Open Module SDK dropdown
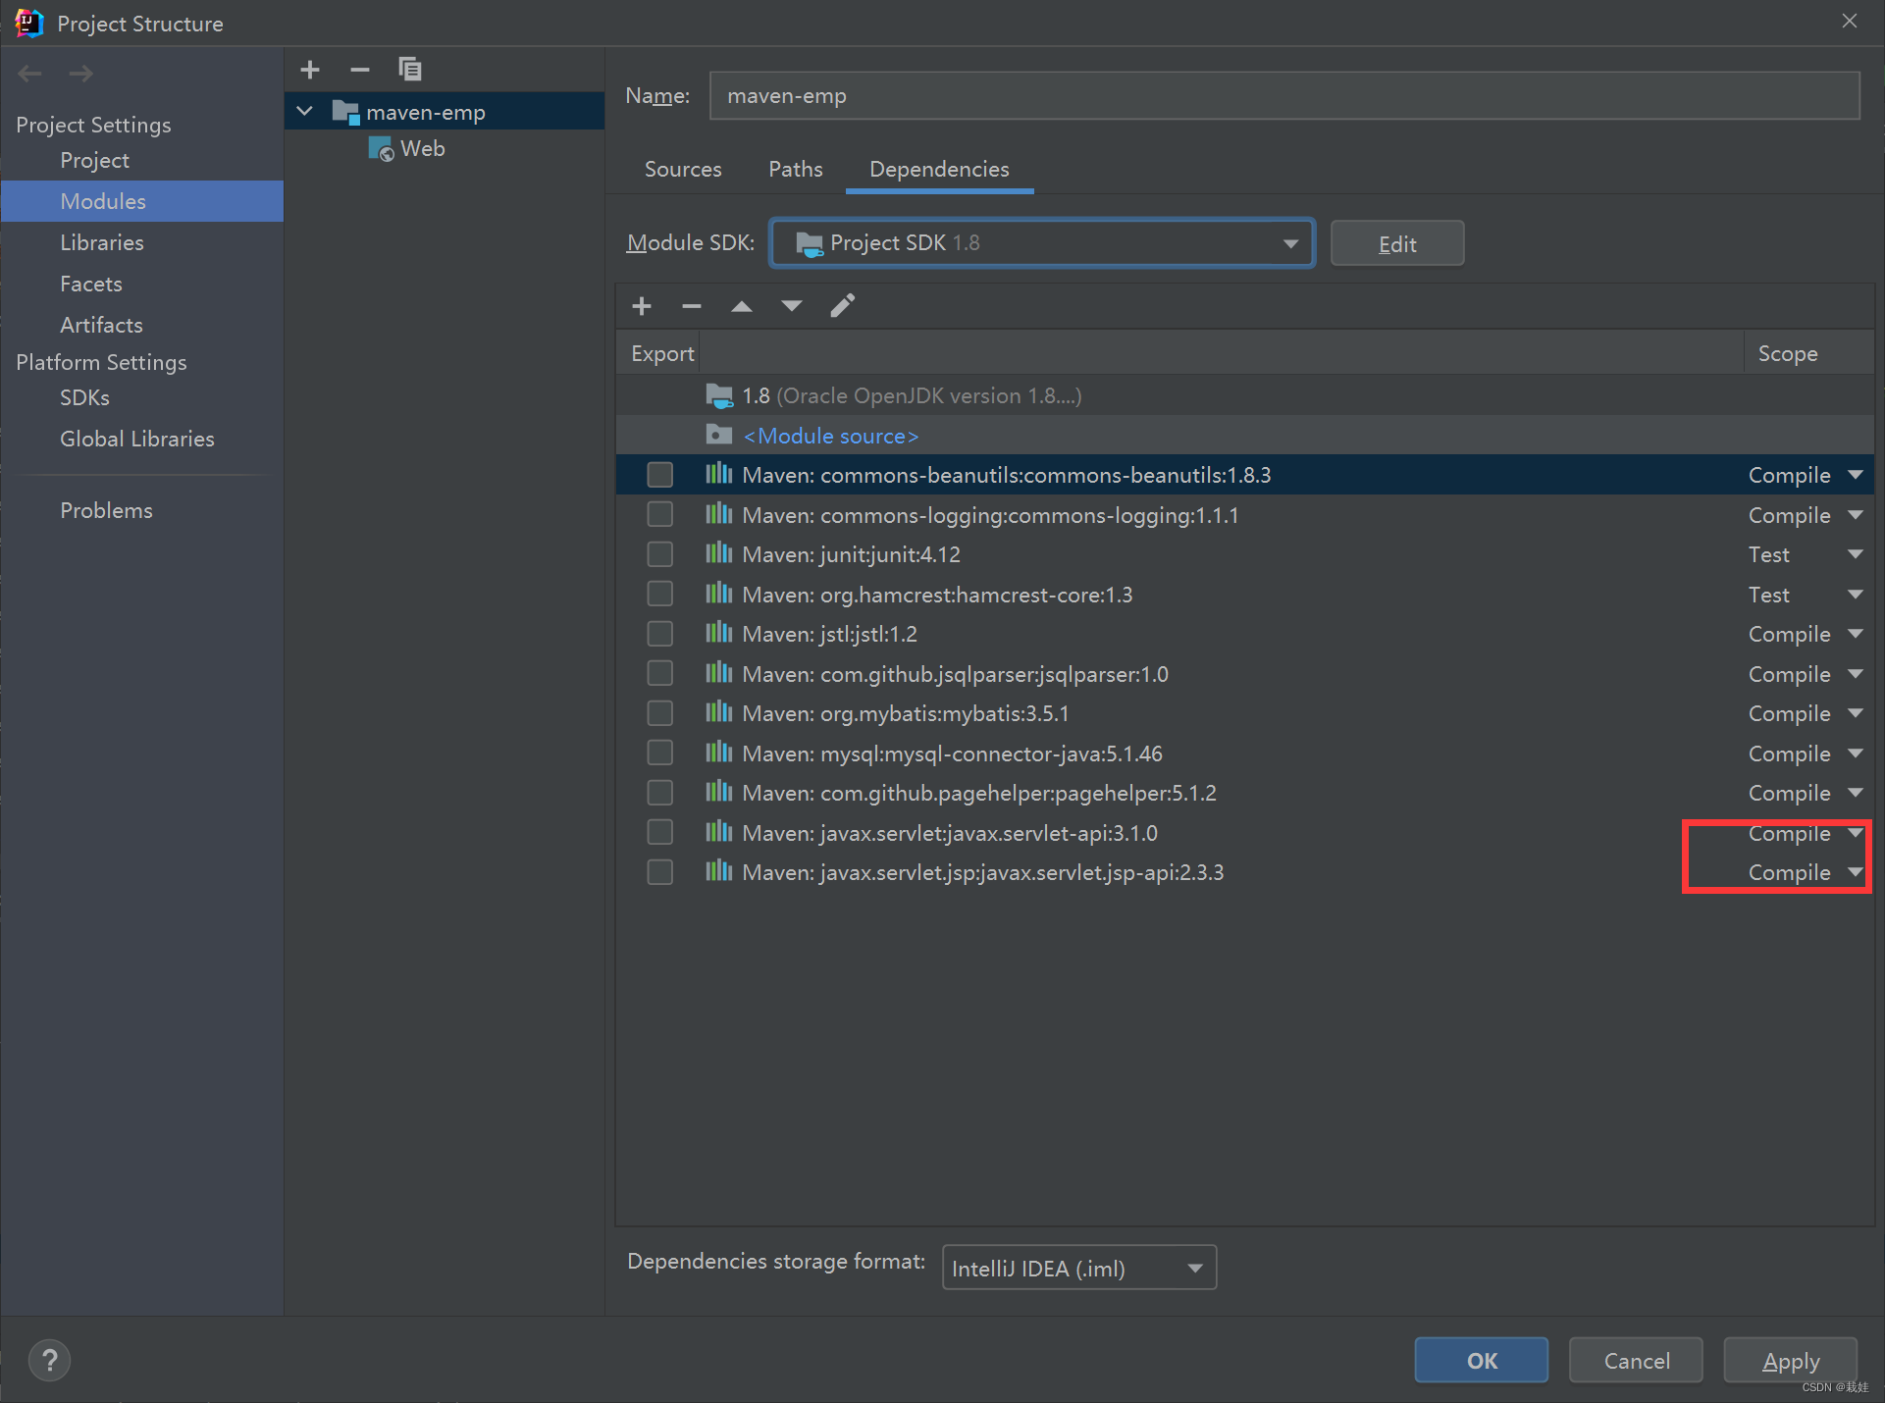The image size is (1885, 1403). click(x=1042, y=243)
